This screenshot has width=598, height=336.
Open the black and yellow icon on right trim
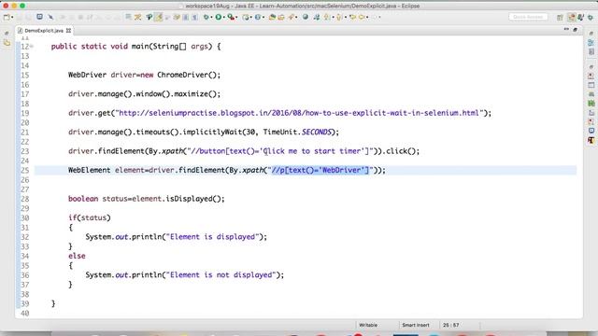click(591, 140)
